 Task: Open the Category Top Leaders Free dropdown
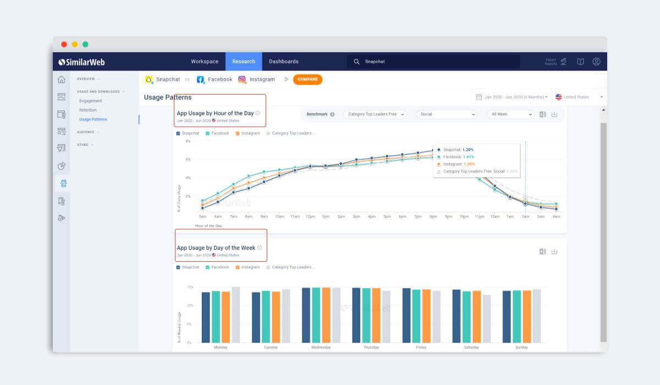tap(375, 114)
